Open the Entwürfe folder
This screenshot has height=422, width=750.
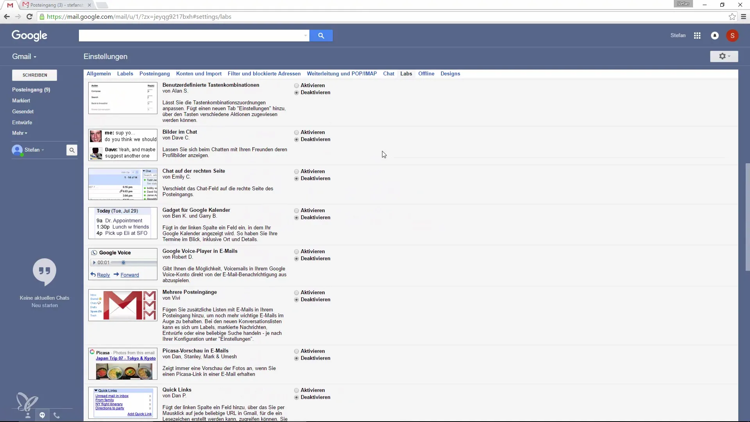tap(22, 122)
